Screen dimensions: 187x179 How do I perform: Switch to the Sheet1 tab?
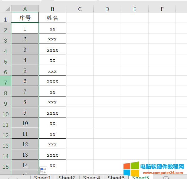(x=42, y=177)
